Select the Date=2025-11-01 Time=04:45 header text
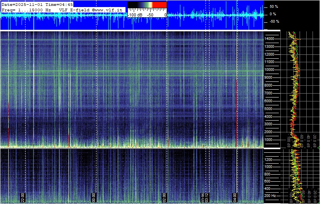Viewport: 320px width, 204px height. (37, 4)
